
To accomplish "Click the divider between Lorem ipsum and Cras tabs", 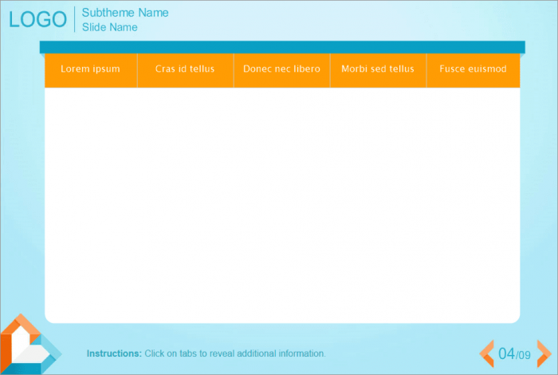I will pos(138,70).
